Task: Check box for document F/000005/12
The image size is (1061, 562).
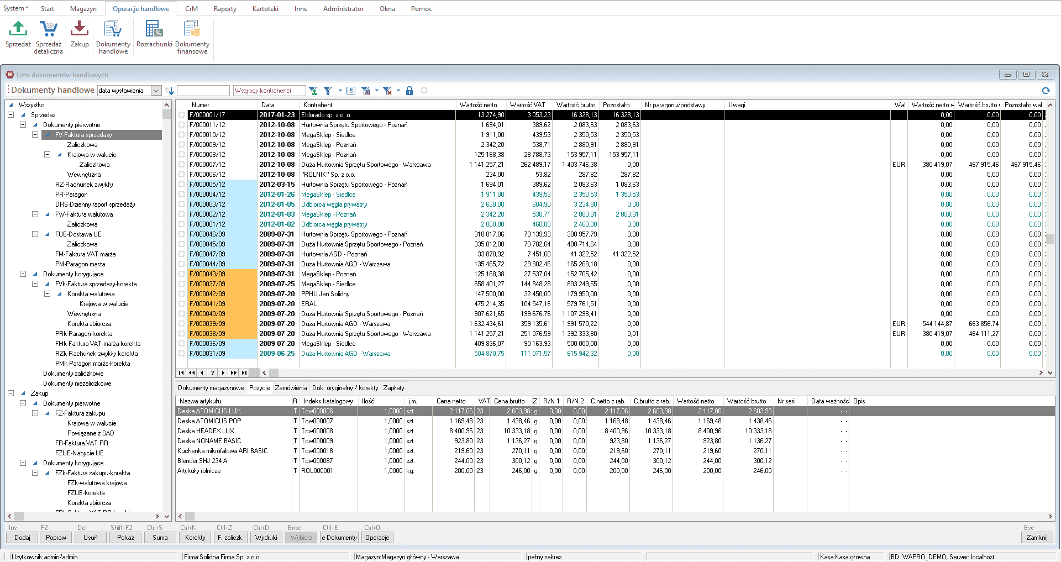Action: pos(182,185)
